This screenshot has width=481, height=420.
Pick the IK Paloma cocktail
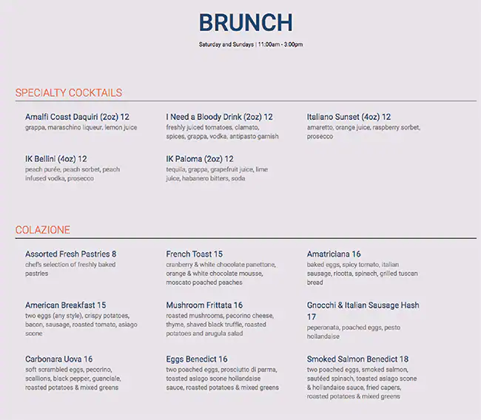[199, 159]
